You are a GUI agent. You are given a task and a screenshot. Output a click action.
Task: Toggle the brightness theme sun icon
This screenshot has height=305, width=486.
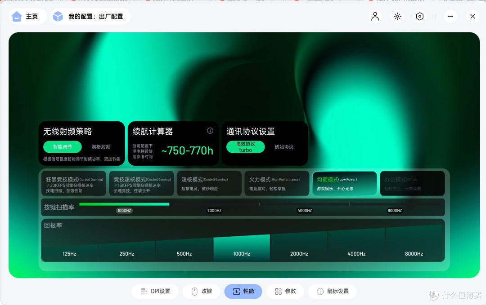(x=397, y=16)
